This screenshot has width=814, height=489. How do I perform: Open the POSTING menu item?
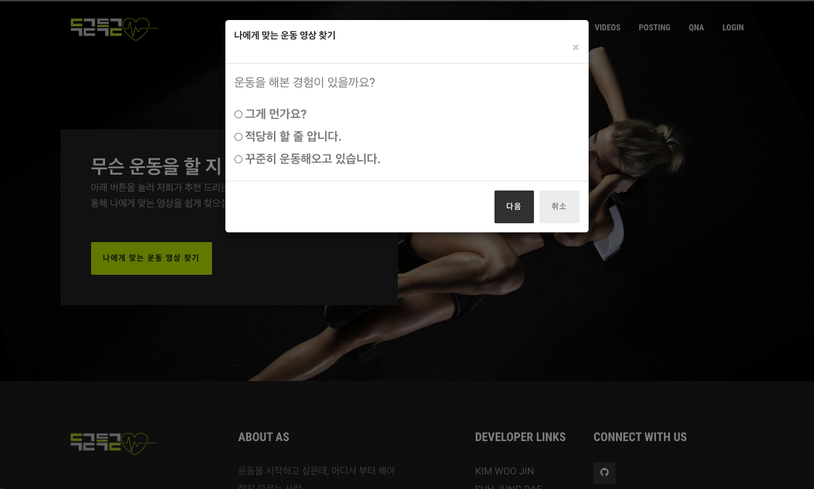(654, 28)
